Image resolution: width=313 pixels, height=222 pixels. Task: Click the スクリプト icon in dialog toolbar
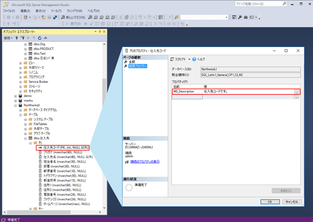click(172, 59)
